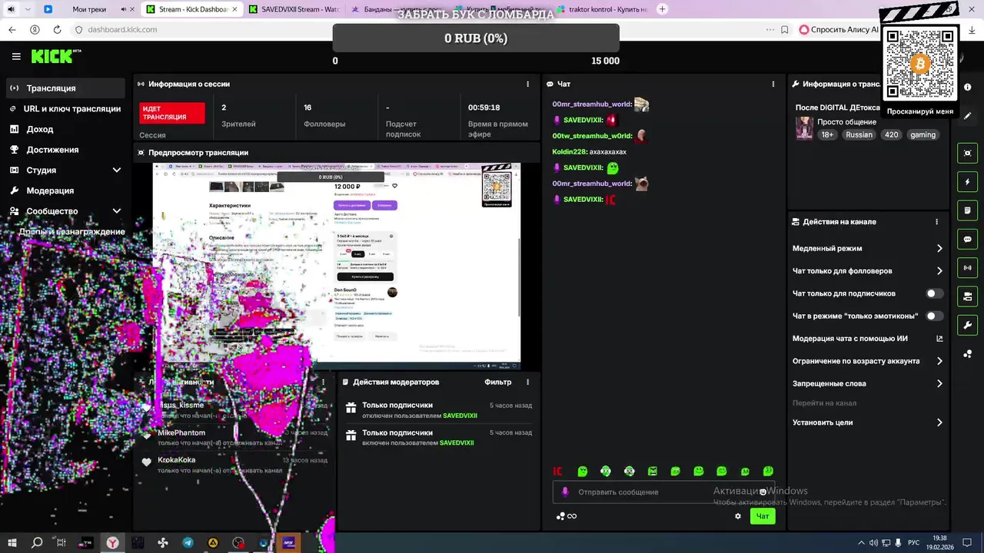984x553 pixels.
Task: Click the points infinity icon below chat input
Action: click(567, 516)
